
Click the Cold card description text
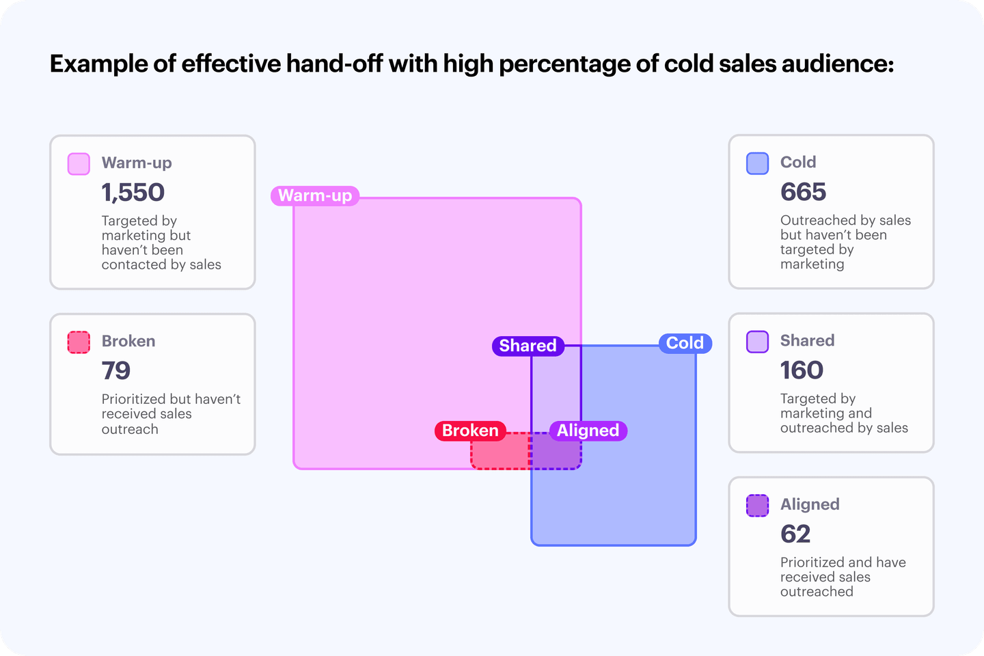(845, 242)
